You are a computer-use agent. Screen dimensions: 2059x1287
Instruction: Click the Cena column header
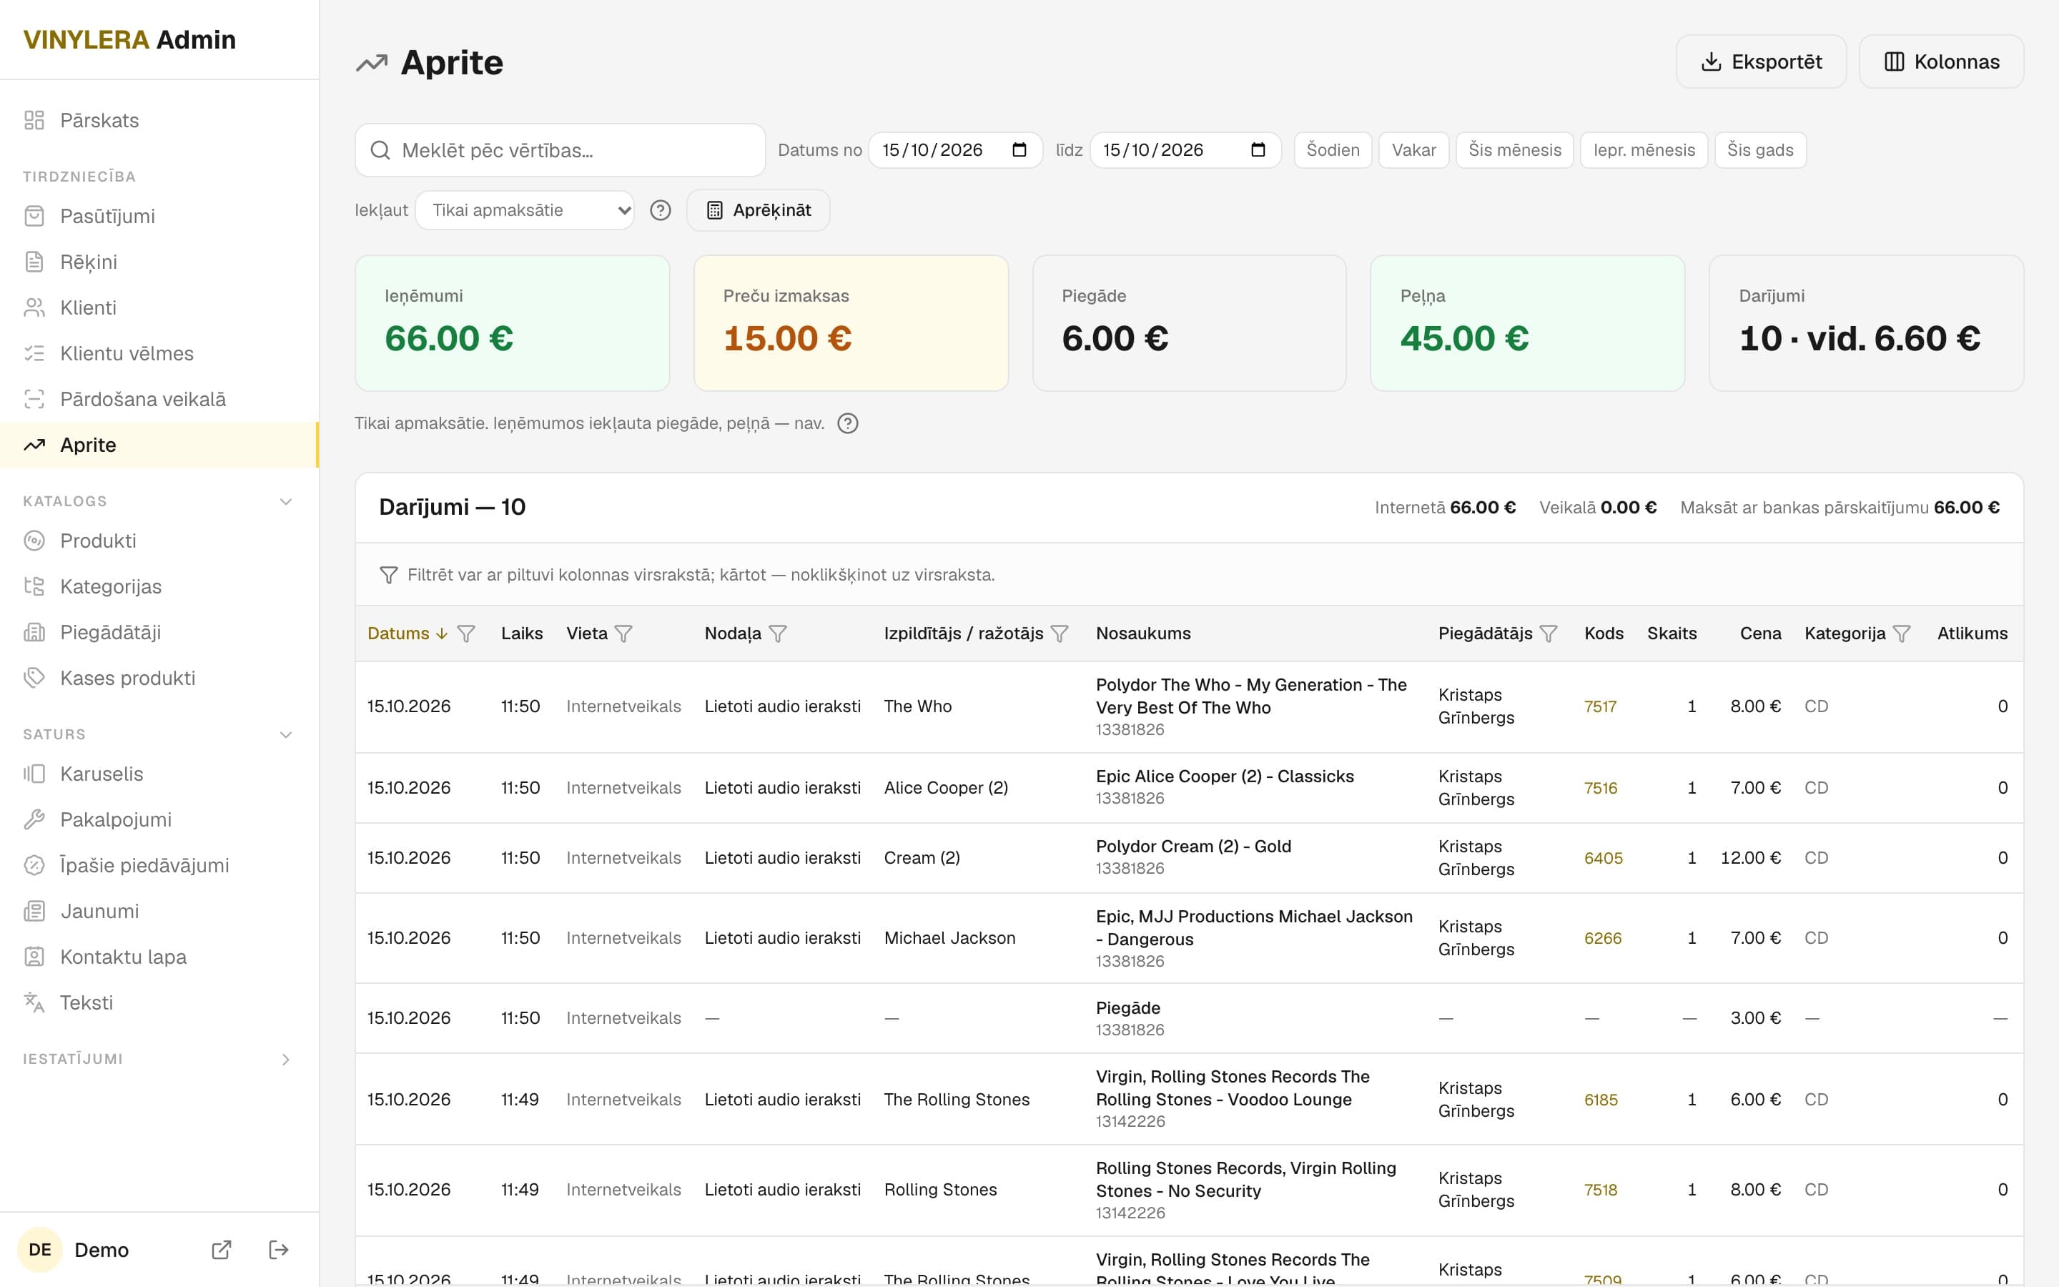1759,633
